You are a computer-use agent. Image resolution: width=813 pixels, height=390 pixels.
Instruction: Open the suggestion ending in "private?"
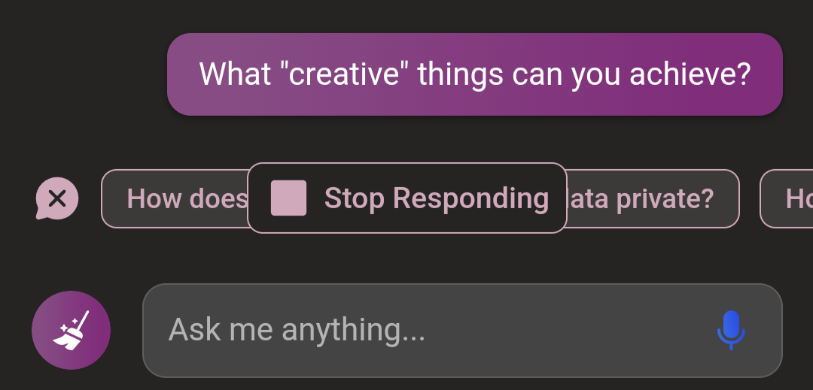652,198
